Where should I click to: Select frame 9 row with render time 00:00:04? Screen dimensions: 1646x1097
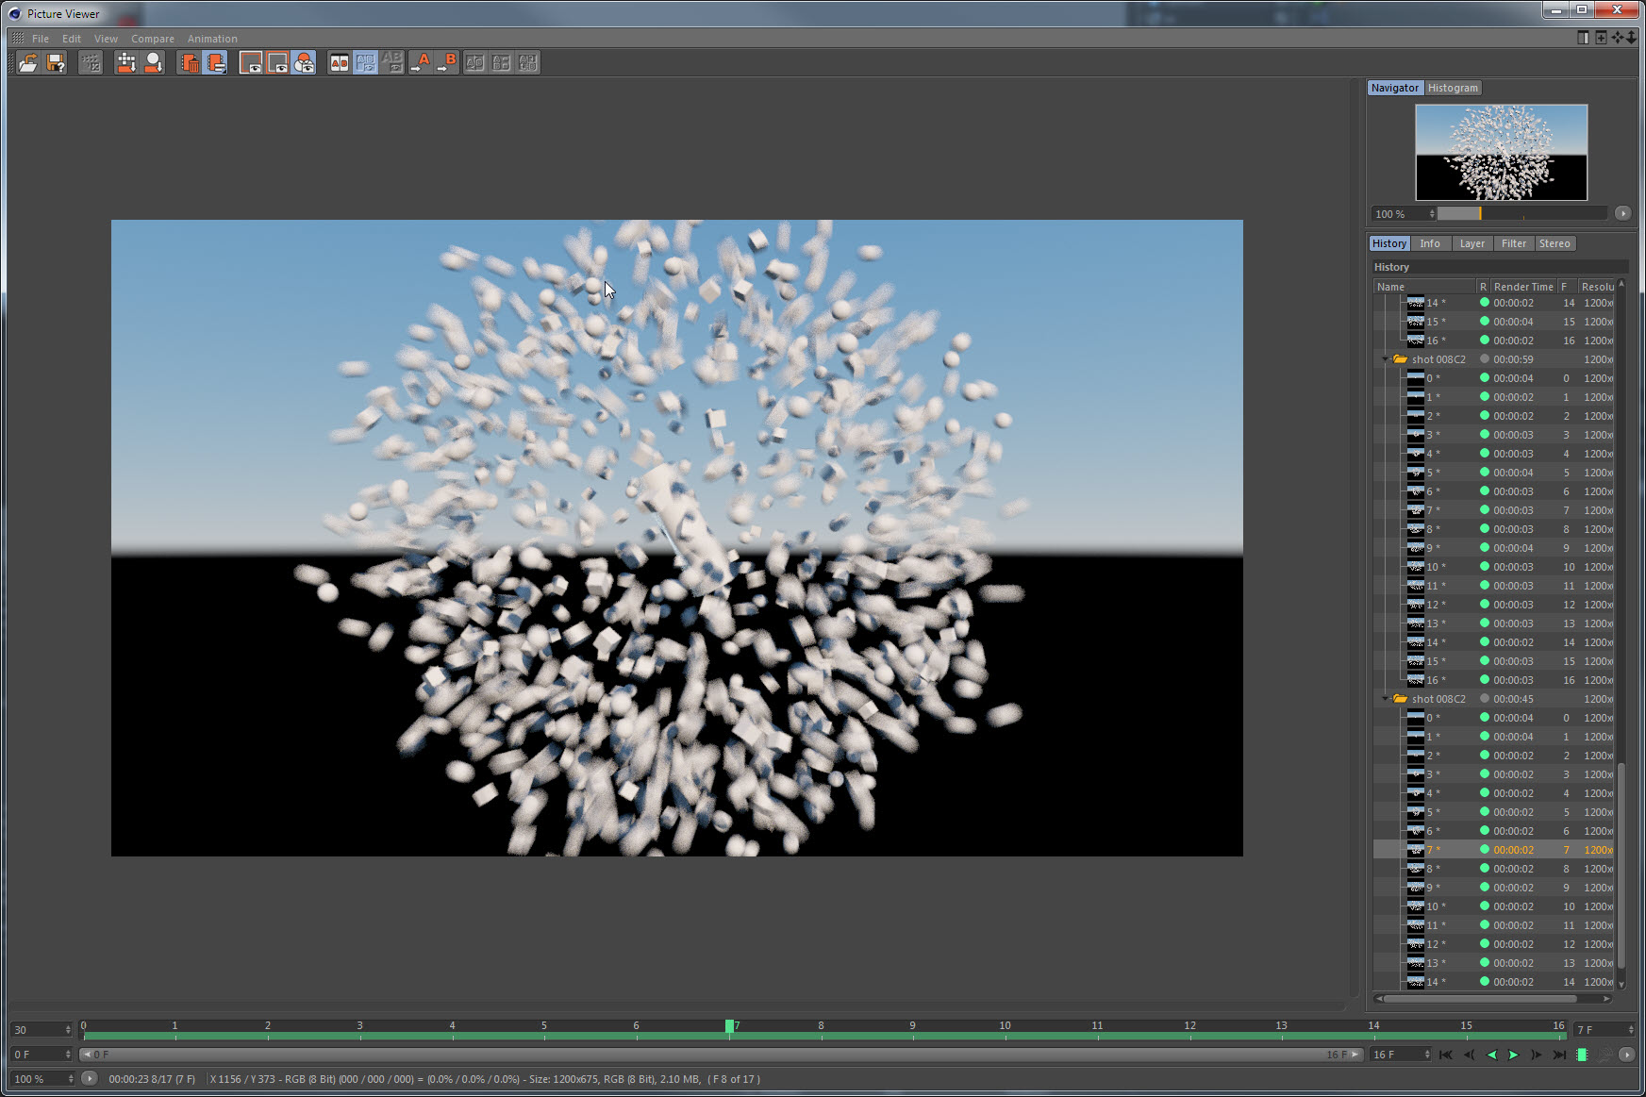tap(1494, 548)
